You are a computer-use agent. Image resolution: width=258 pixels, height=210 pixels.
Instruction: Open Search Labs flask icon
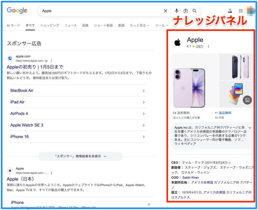tap(230, 11)
